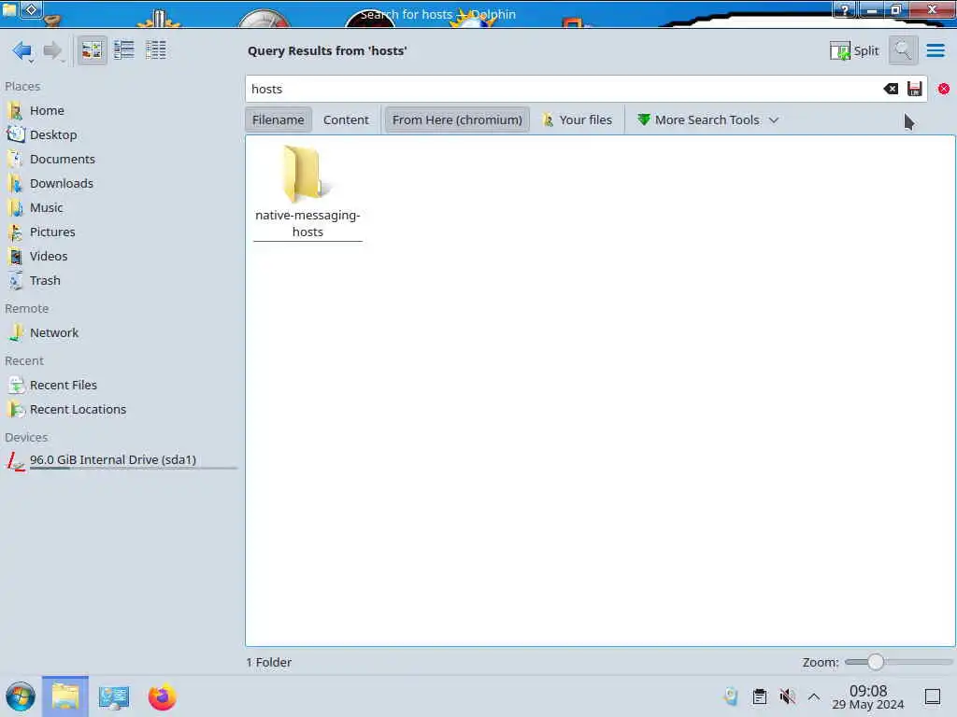957x717 pixels.
Task: Switch to Details view mode
Action: 156,50
